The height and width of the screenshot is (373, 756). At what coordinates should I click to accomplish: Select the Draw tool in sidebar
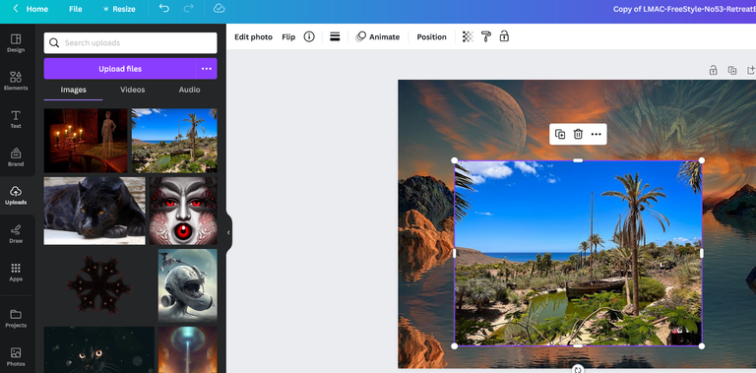[16, 233]
